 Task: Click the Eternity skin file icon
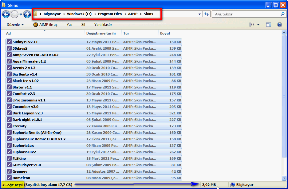click(x=9, y=126)
